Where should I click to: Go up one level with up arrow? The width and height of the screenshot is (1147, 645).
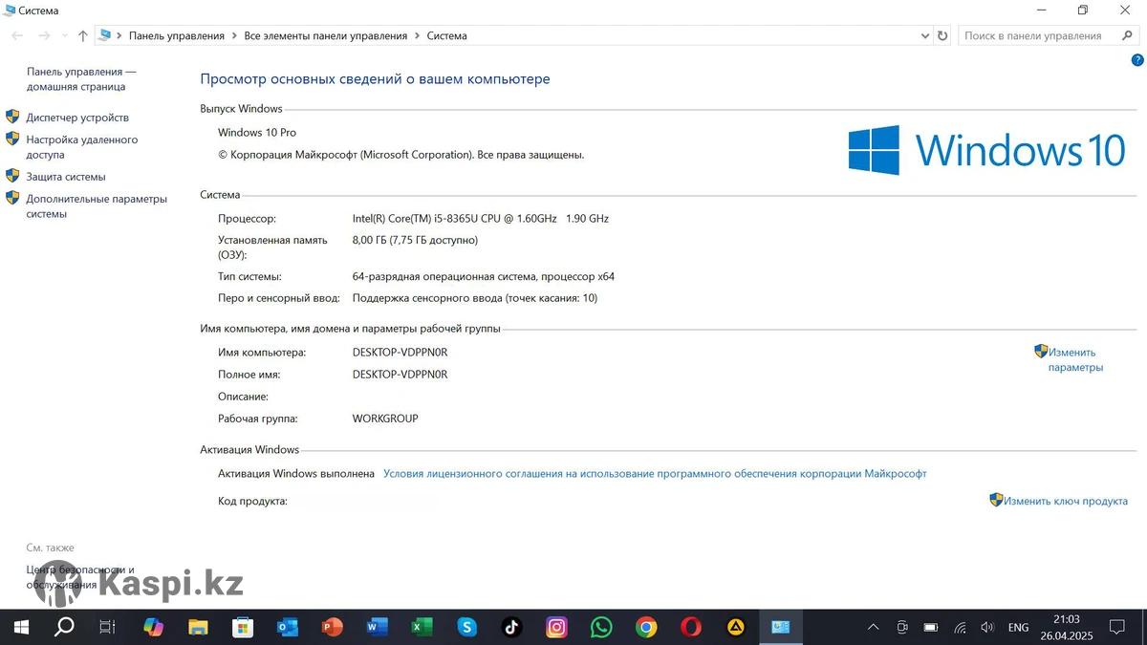83,35
